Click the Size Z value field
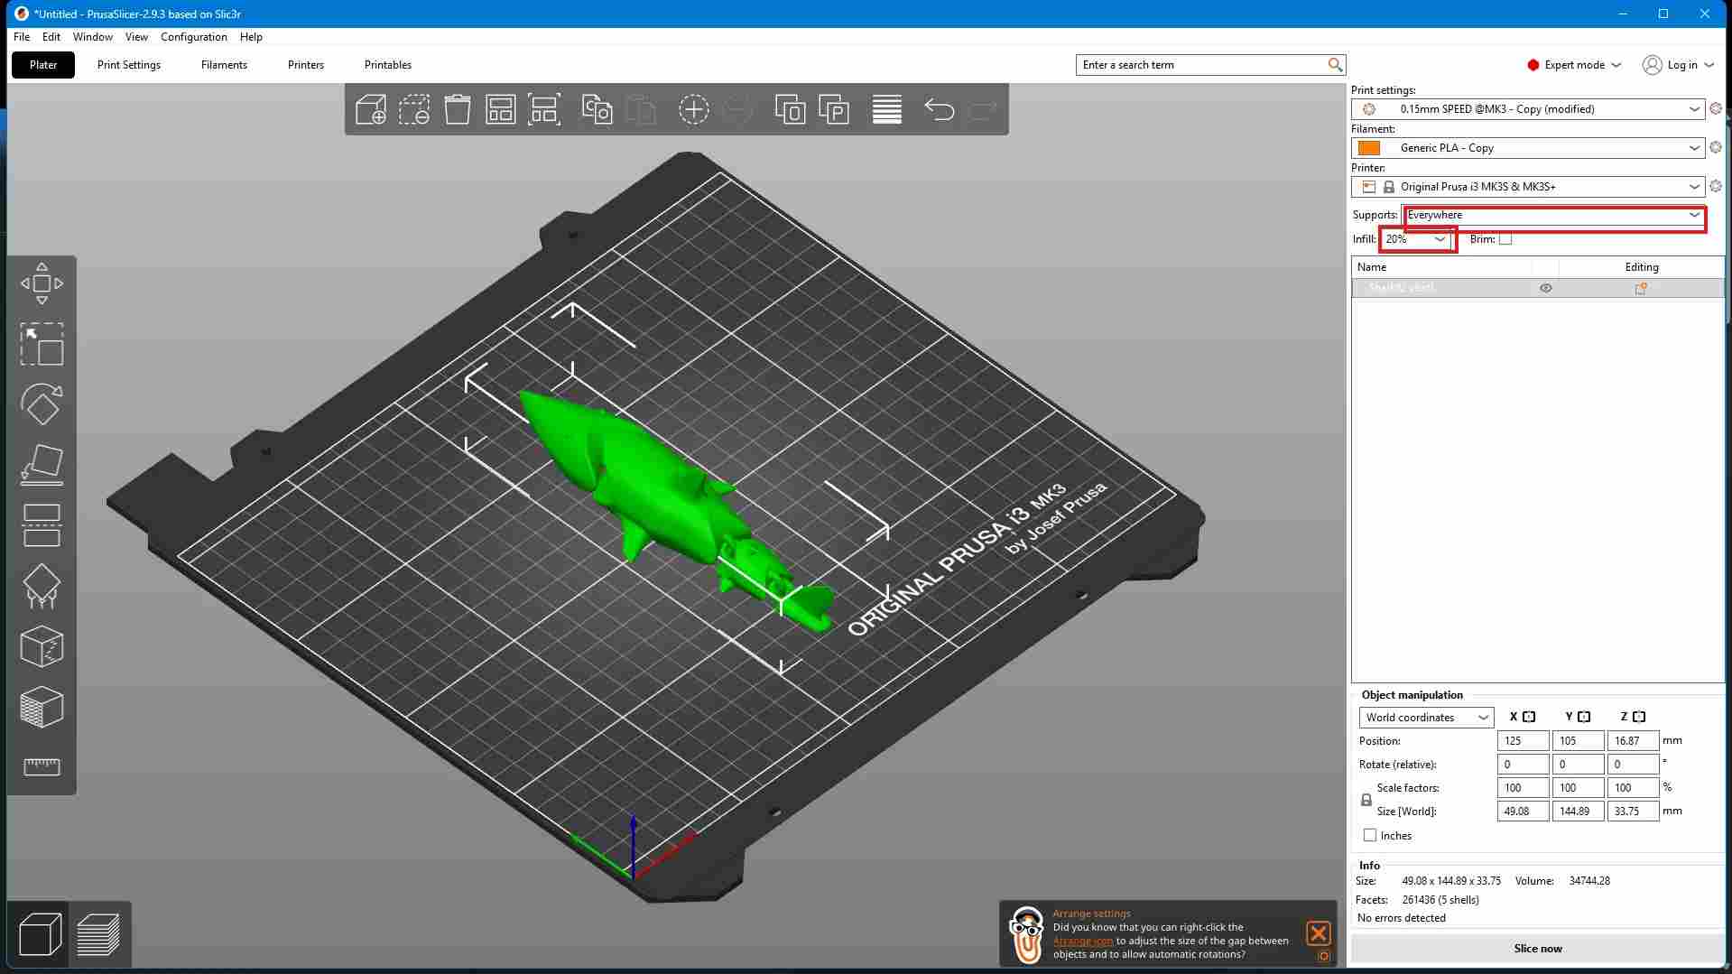 [x=1634, y=812]
